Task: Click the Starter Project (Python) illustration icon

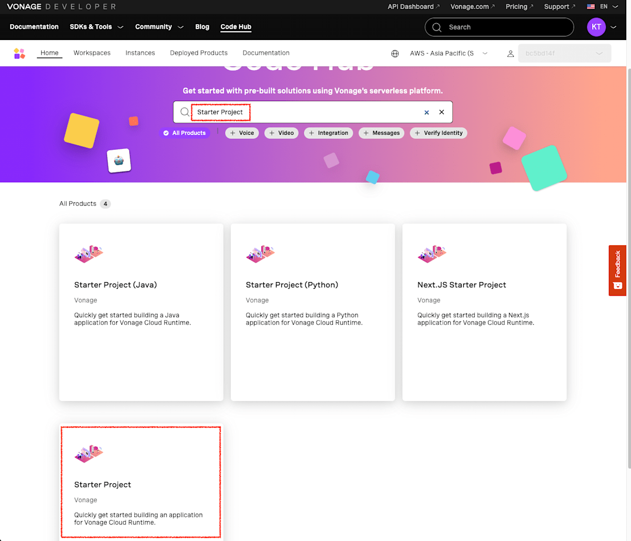Action: (x=260, y=254)
